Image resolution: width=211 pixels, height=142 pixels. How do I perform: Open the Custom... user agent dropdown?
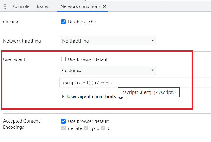[108, 71]
